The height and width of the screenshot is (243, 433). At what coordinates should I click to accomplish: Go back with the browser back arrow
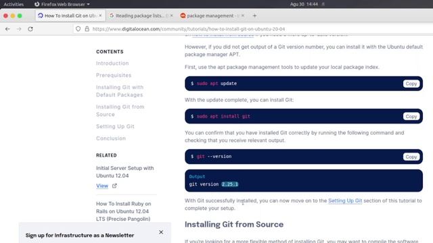point(7,29)
